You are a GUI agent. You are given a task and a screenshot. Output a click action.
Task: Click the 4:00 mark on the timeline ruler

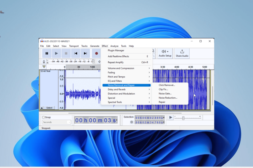[x=177, y=67]
